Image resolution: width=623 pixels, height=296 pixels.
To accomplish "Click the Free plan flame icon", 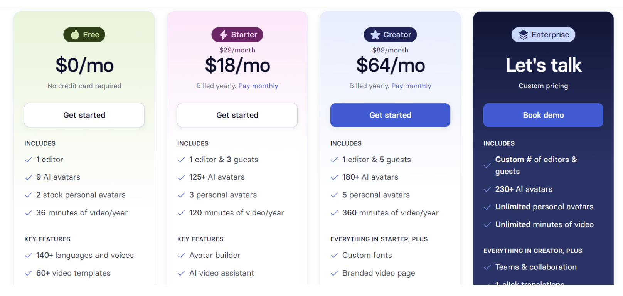I will 75,35.
